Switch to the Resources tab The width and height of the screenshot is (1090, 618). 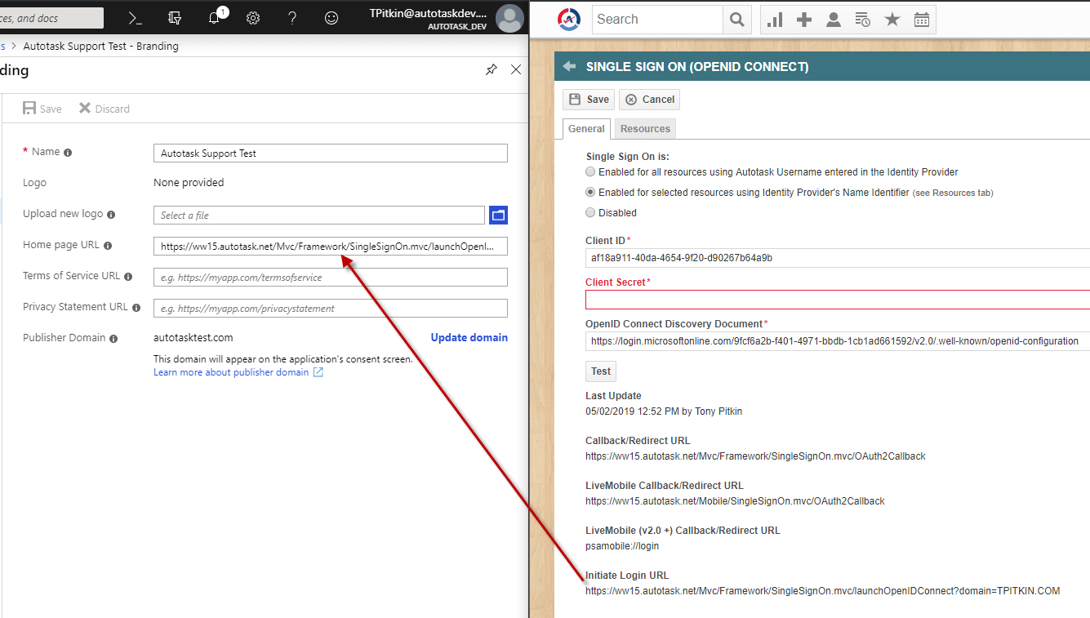(644, 128)
